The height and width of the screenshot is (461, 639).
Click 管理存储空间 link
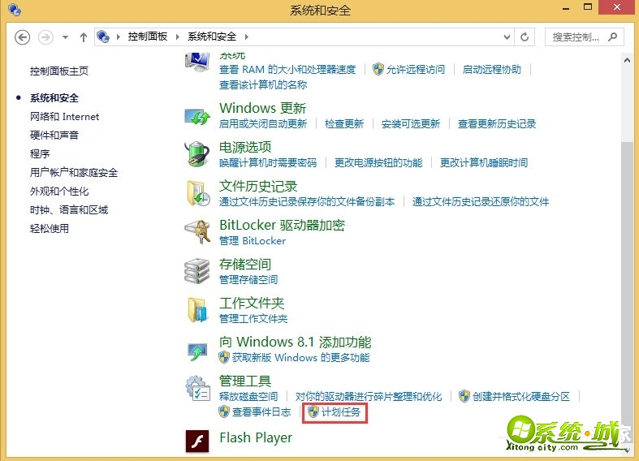click(248, 280)
